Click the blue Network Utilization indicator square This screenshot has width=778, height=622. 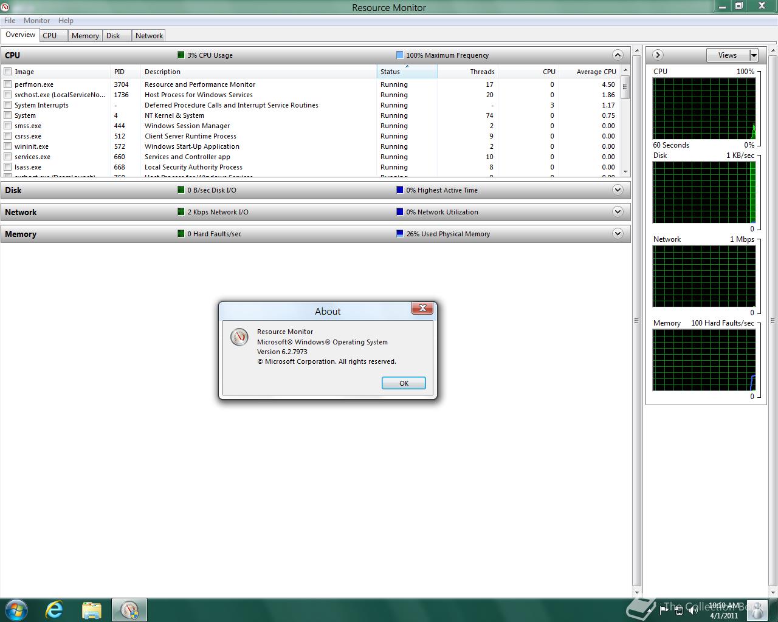[x=399, y=211]
